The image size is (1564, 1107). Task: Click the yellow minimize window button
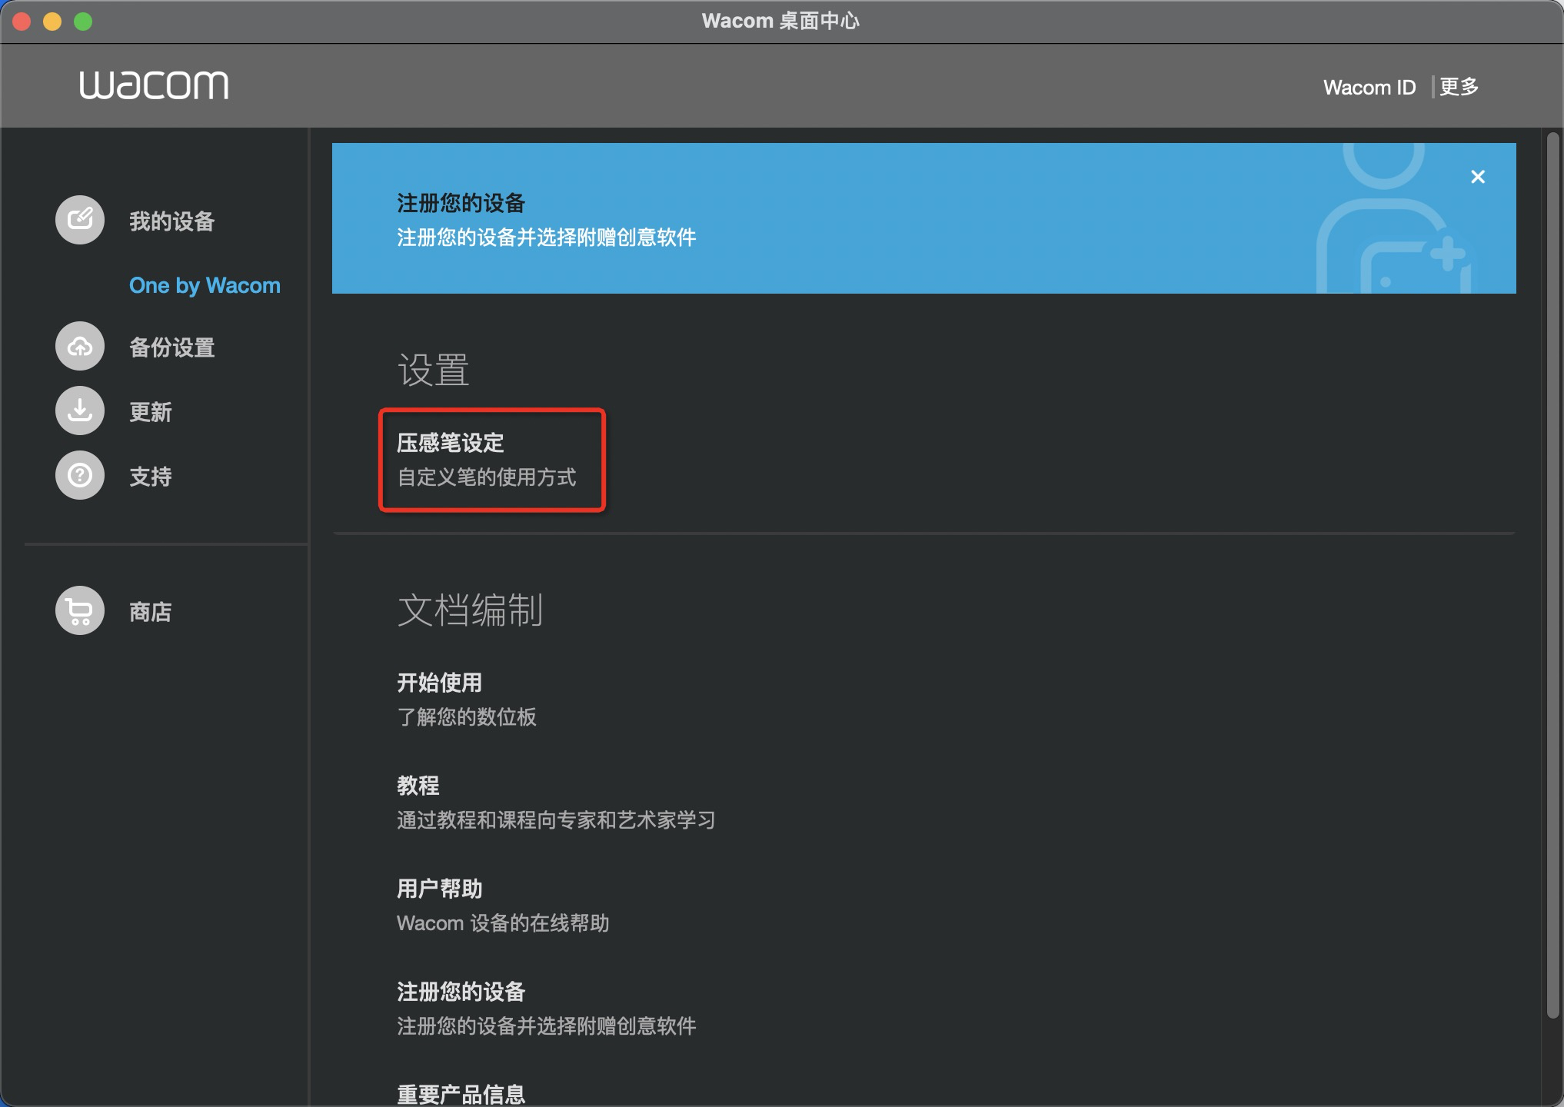click(x=52, y=22)
